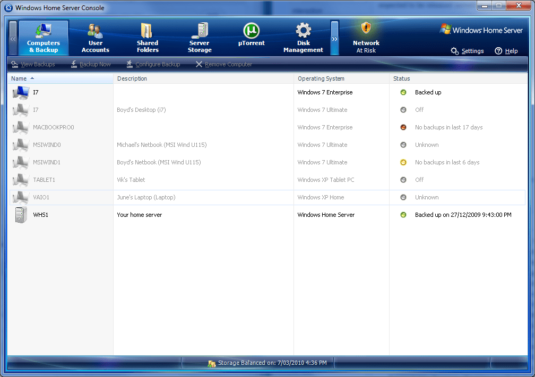535x377 pixels.
Task: Click the grey Unknown status dot for VAIO1
Action: 403,197
